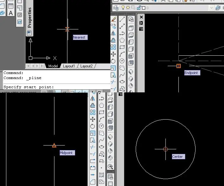Viewport: 224px width, 186px height.
Task: Select the Mirror tool in the upper-right toolbar
Action: [114, 33]
